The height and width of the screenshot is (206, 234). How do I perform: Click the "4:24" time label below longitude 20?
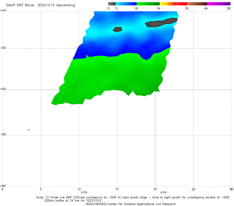(163, 192)
